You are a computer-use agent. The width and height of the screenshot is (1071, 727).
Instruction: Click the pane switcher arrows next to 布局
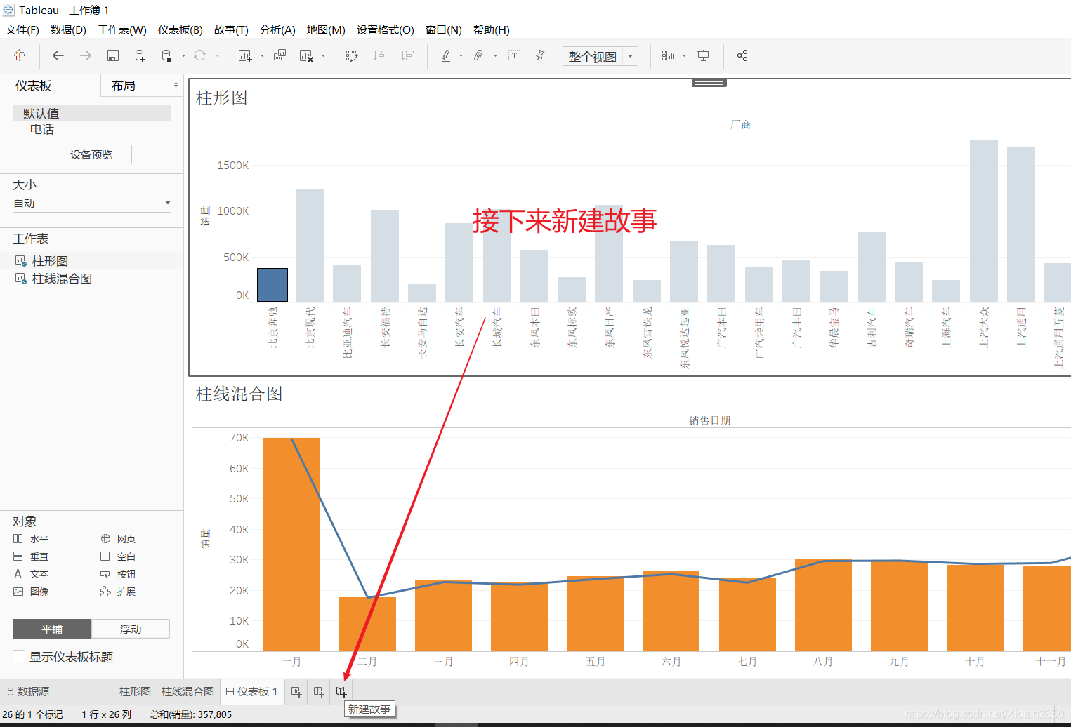(176, 85)
